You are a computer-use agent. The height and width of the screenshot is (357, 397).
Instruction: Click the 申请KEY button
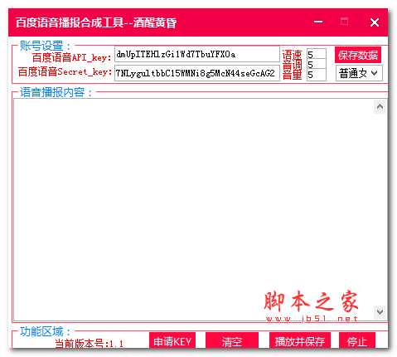click(x=172, y=340)
